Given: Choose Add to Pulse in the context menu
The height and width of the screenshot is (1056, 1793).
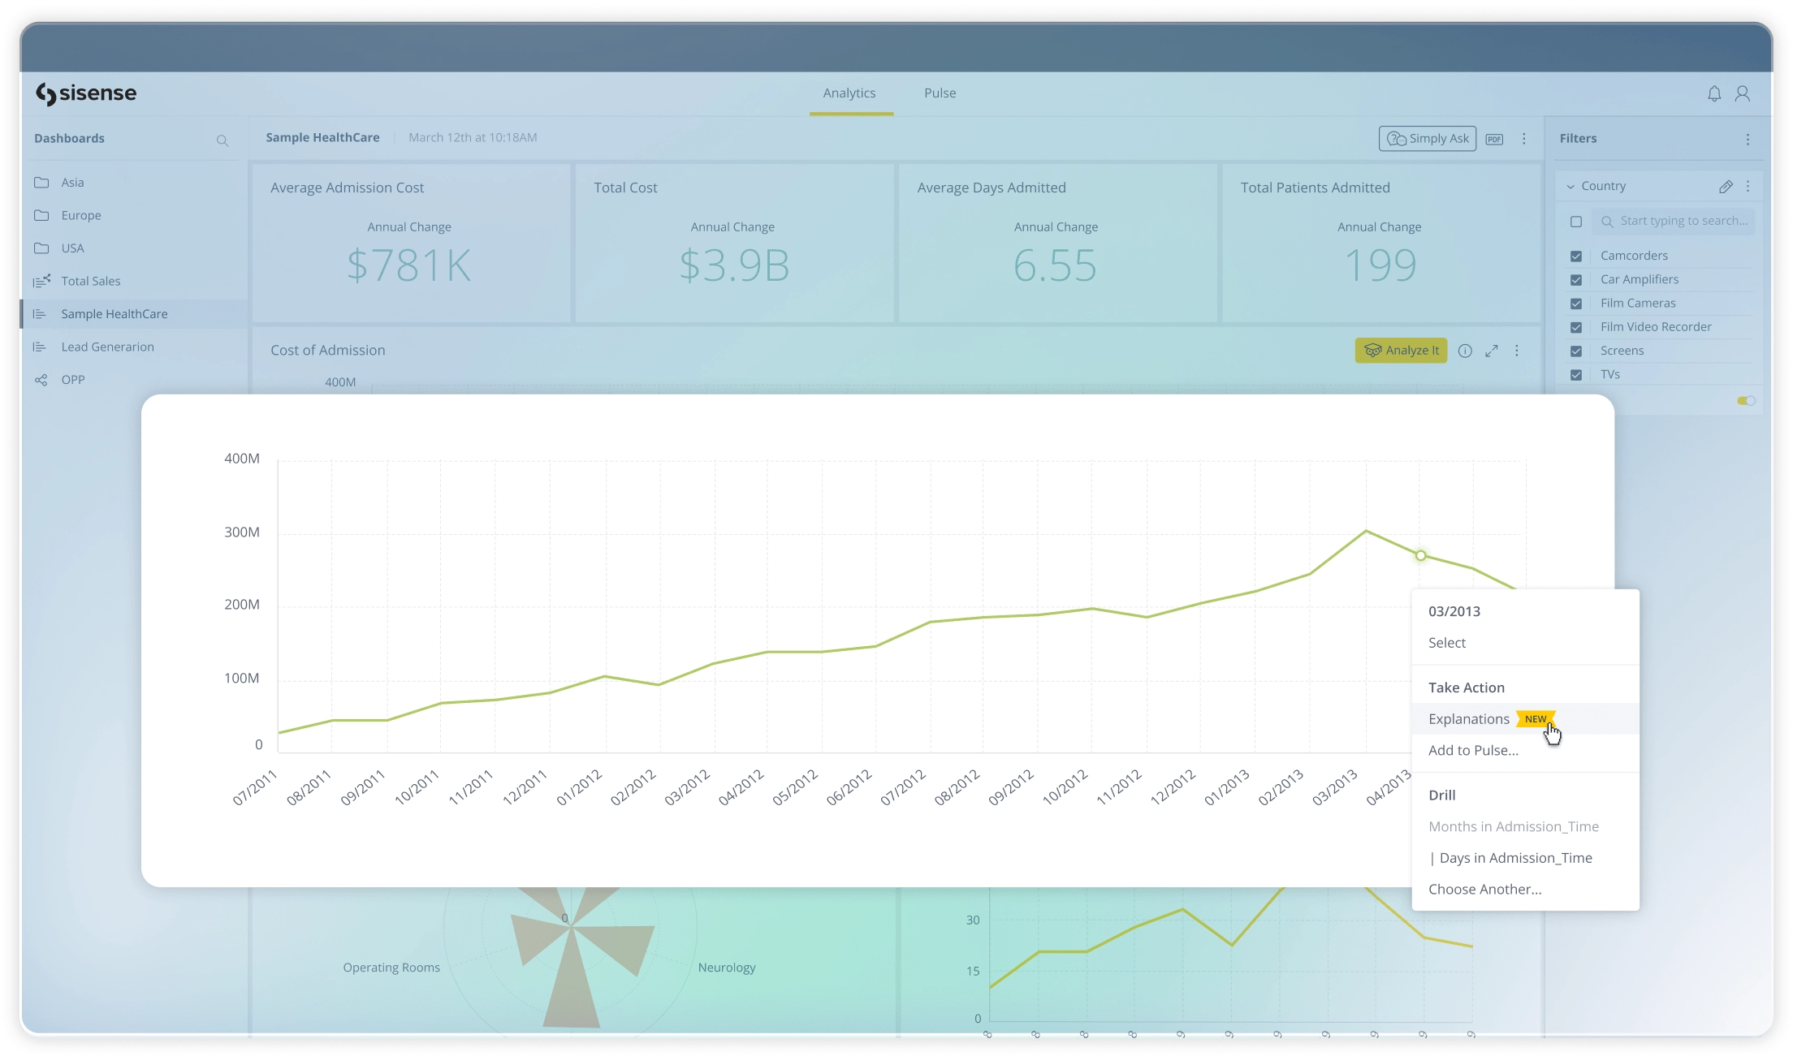Looking at the screenshot, I should click(x=1474, y=750).
